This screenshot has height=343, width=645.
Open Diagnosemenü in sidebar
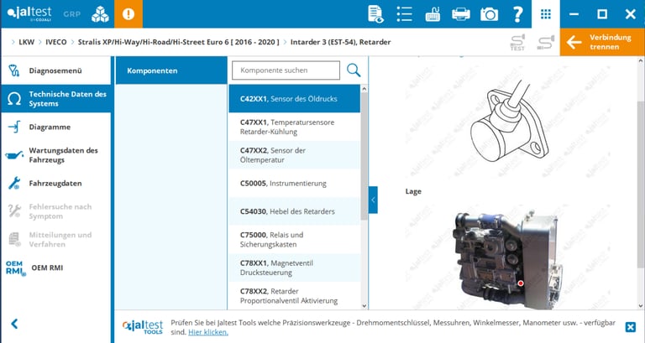tap(56, 70)
